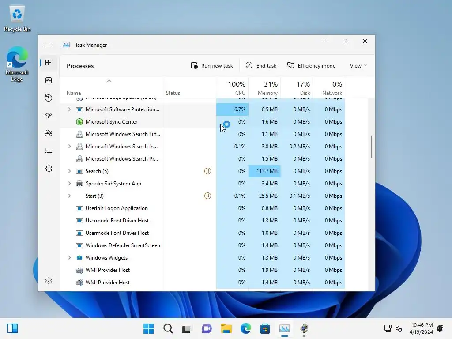Expand the Search (5) process group
The height and width of the screenshot is (339, 452).
[69, 171]
